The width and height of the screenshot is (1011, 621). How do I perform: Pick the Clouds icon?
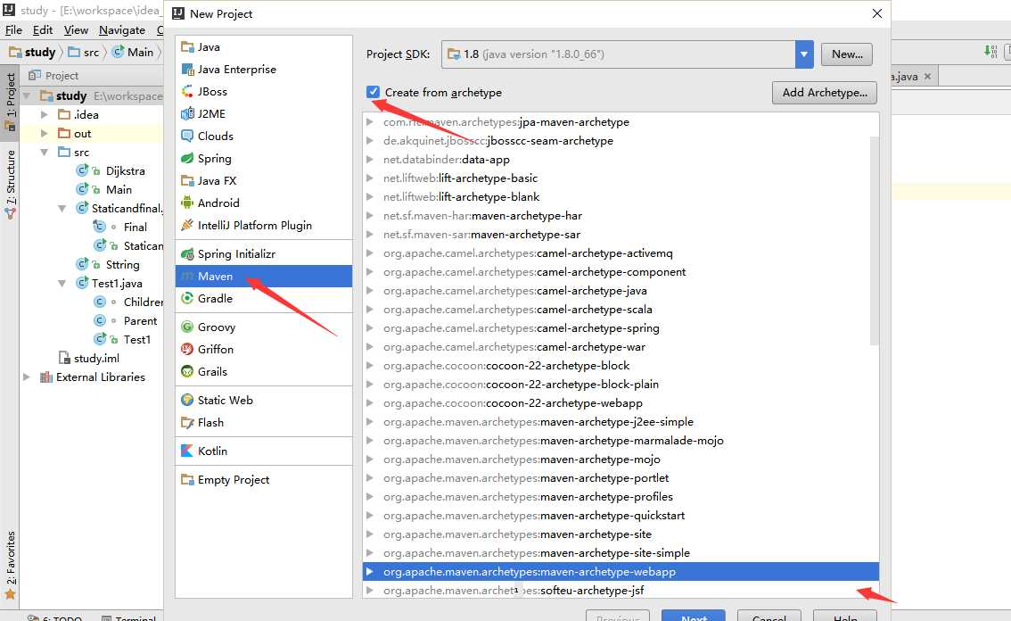point(187,137)
